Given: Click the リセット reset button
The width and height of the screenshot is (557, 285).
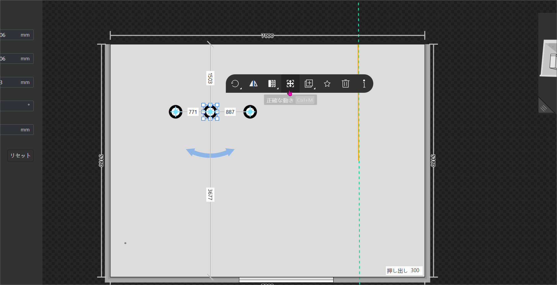Looking at the screenshot, I should click(x=20, y=156).
